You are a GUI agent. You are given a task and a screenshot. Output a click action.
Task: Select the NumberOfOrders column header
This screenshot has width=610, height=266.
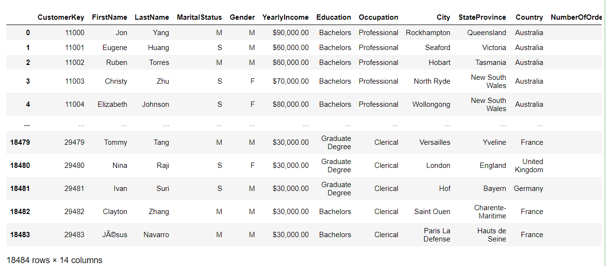[x=576, y=17]
